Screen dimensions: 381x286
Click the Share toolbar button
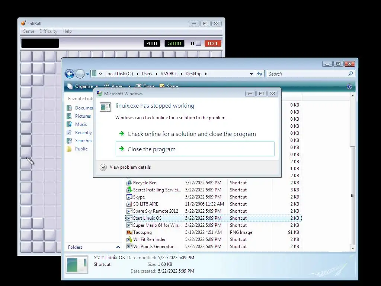[169, 86]
